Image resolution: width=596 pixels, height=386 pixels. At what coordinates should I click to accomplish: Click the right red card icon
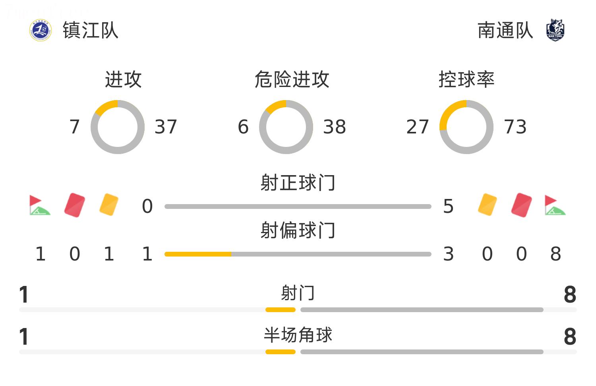click(521, 205)
